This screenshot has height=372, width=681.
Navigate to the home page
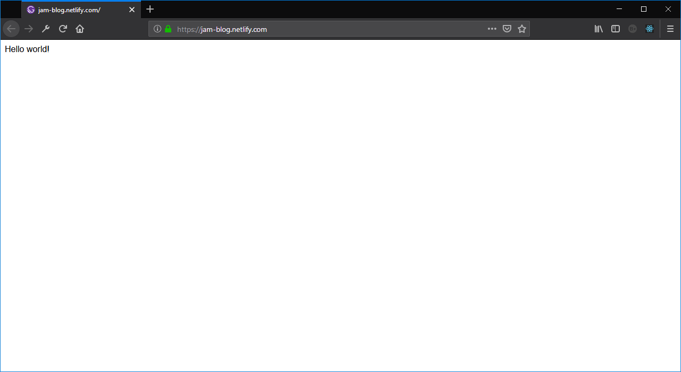coord(80,29)
